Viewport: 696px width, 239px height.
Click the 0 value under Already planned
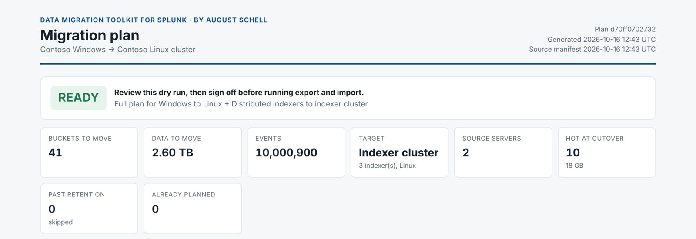[155, 209]
